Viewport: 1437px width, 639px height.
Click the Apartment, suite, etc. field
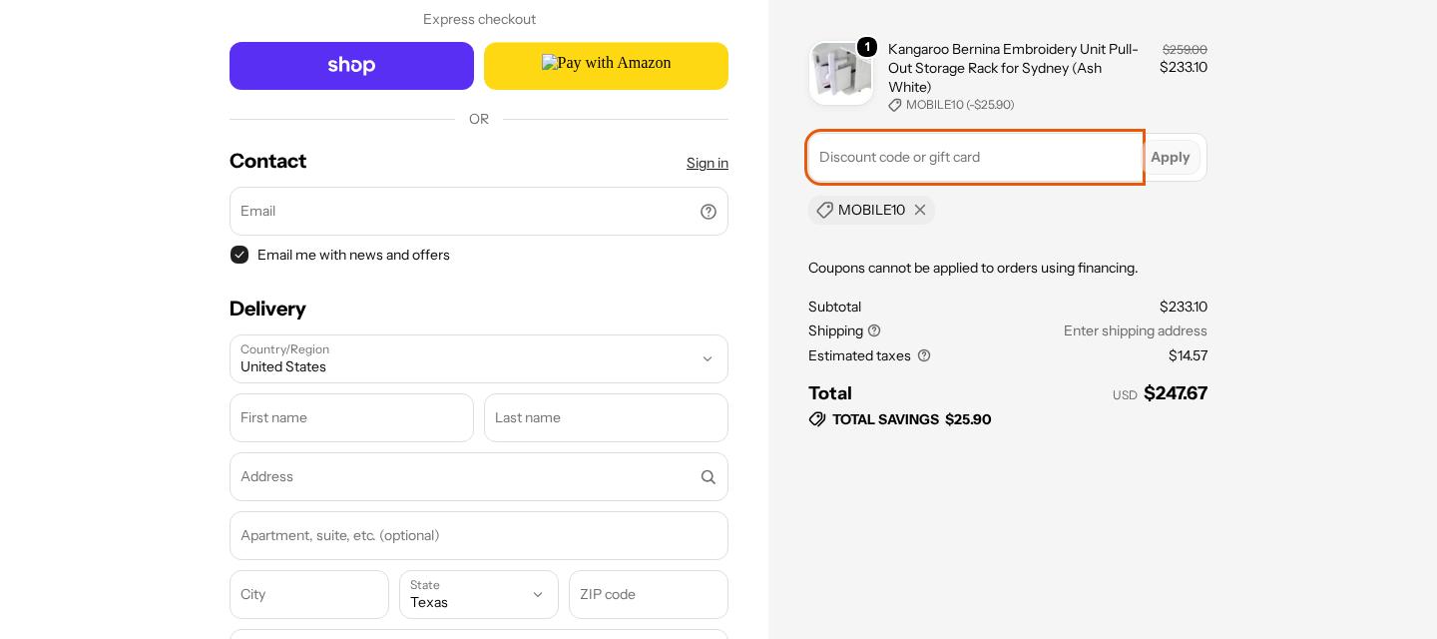coord(479,536)
